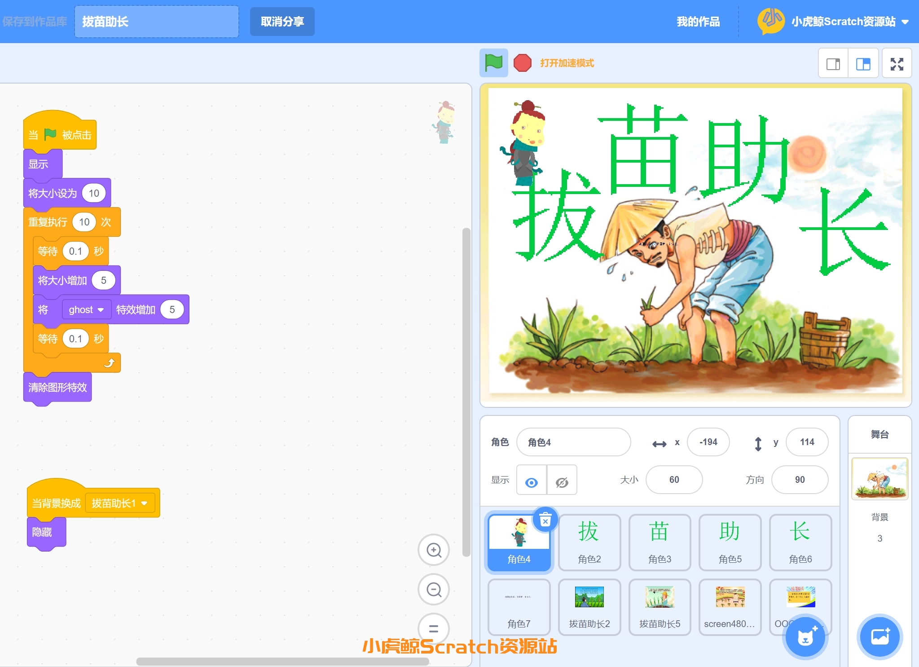Edit the direction value 90
This screenshot has height=667, width=919.
point(800,480)
